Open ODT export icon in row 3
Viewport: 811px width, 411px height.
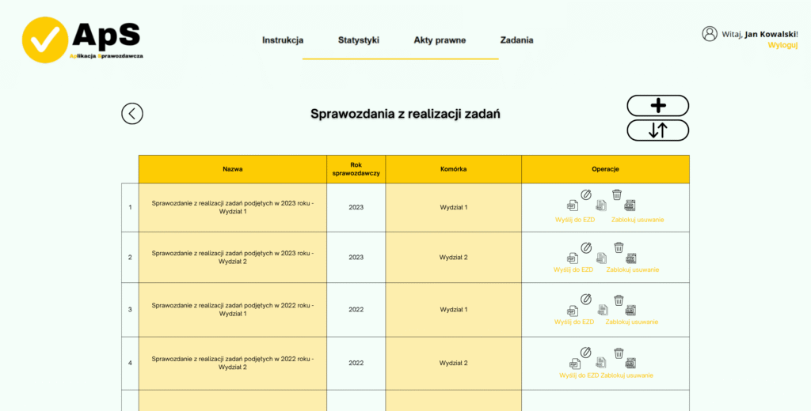630,311
